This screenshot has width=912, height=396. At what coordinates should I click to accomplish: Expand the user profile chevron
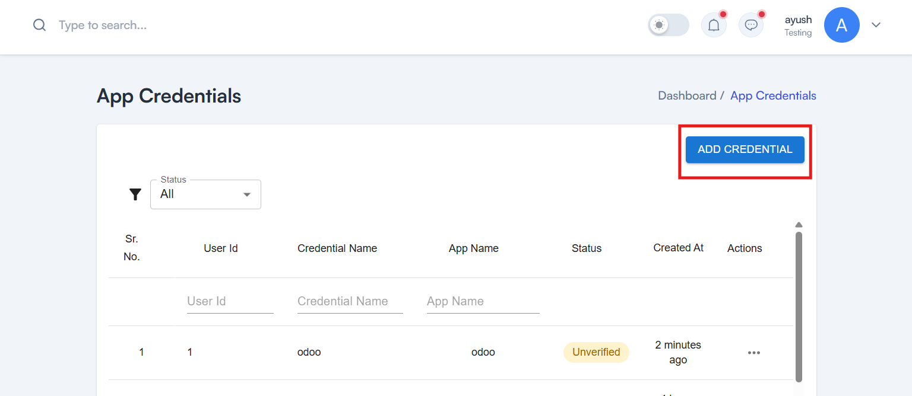pos(876,25)
